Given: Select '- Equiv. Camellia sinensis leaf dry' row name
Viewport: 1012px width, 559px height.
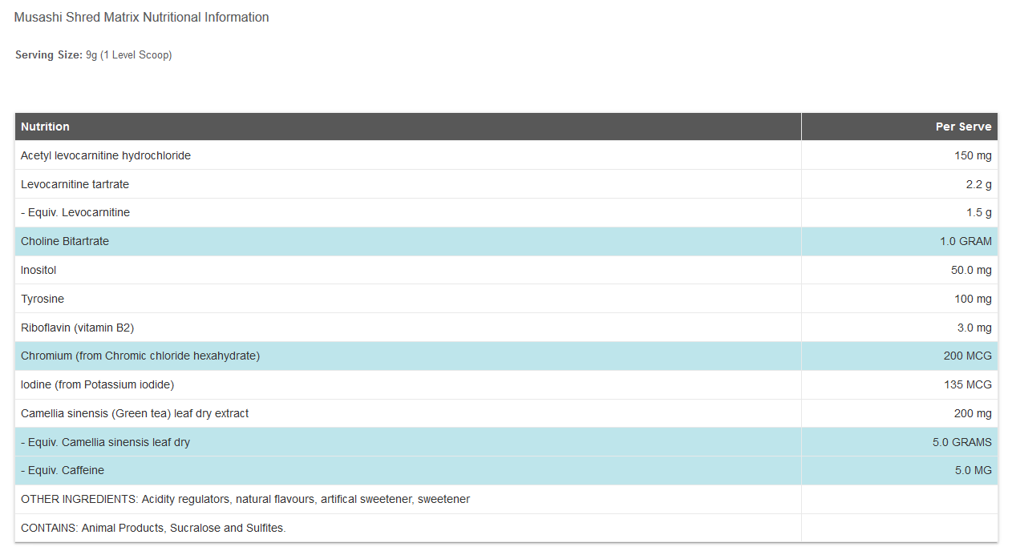Looking at the screenshot, I should pyautogui.click(x=105, y=442).
